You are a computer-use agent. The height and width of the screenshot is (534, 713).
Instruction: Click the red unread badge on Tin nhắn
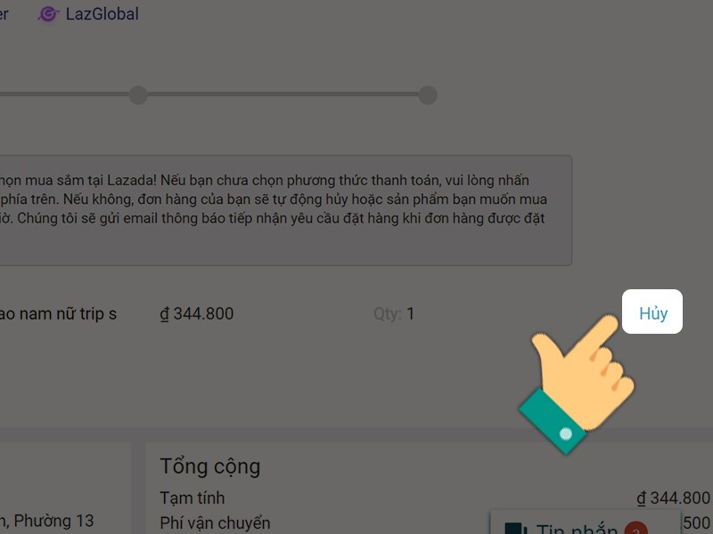(635, 529)
